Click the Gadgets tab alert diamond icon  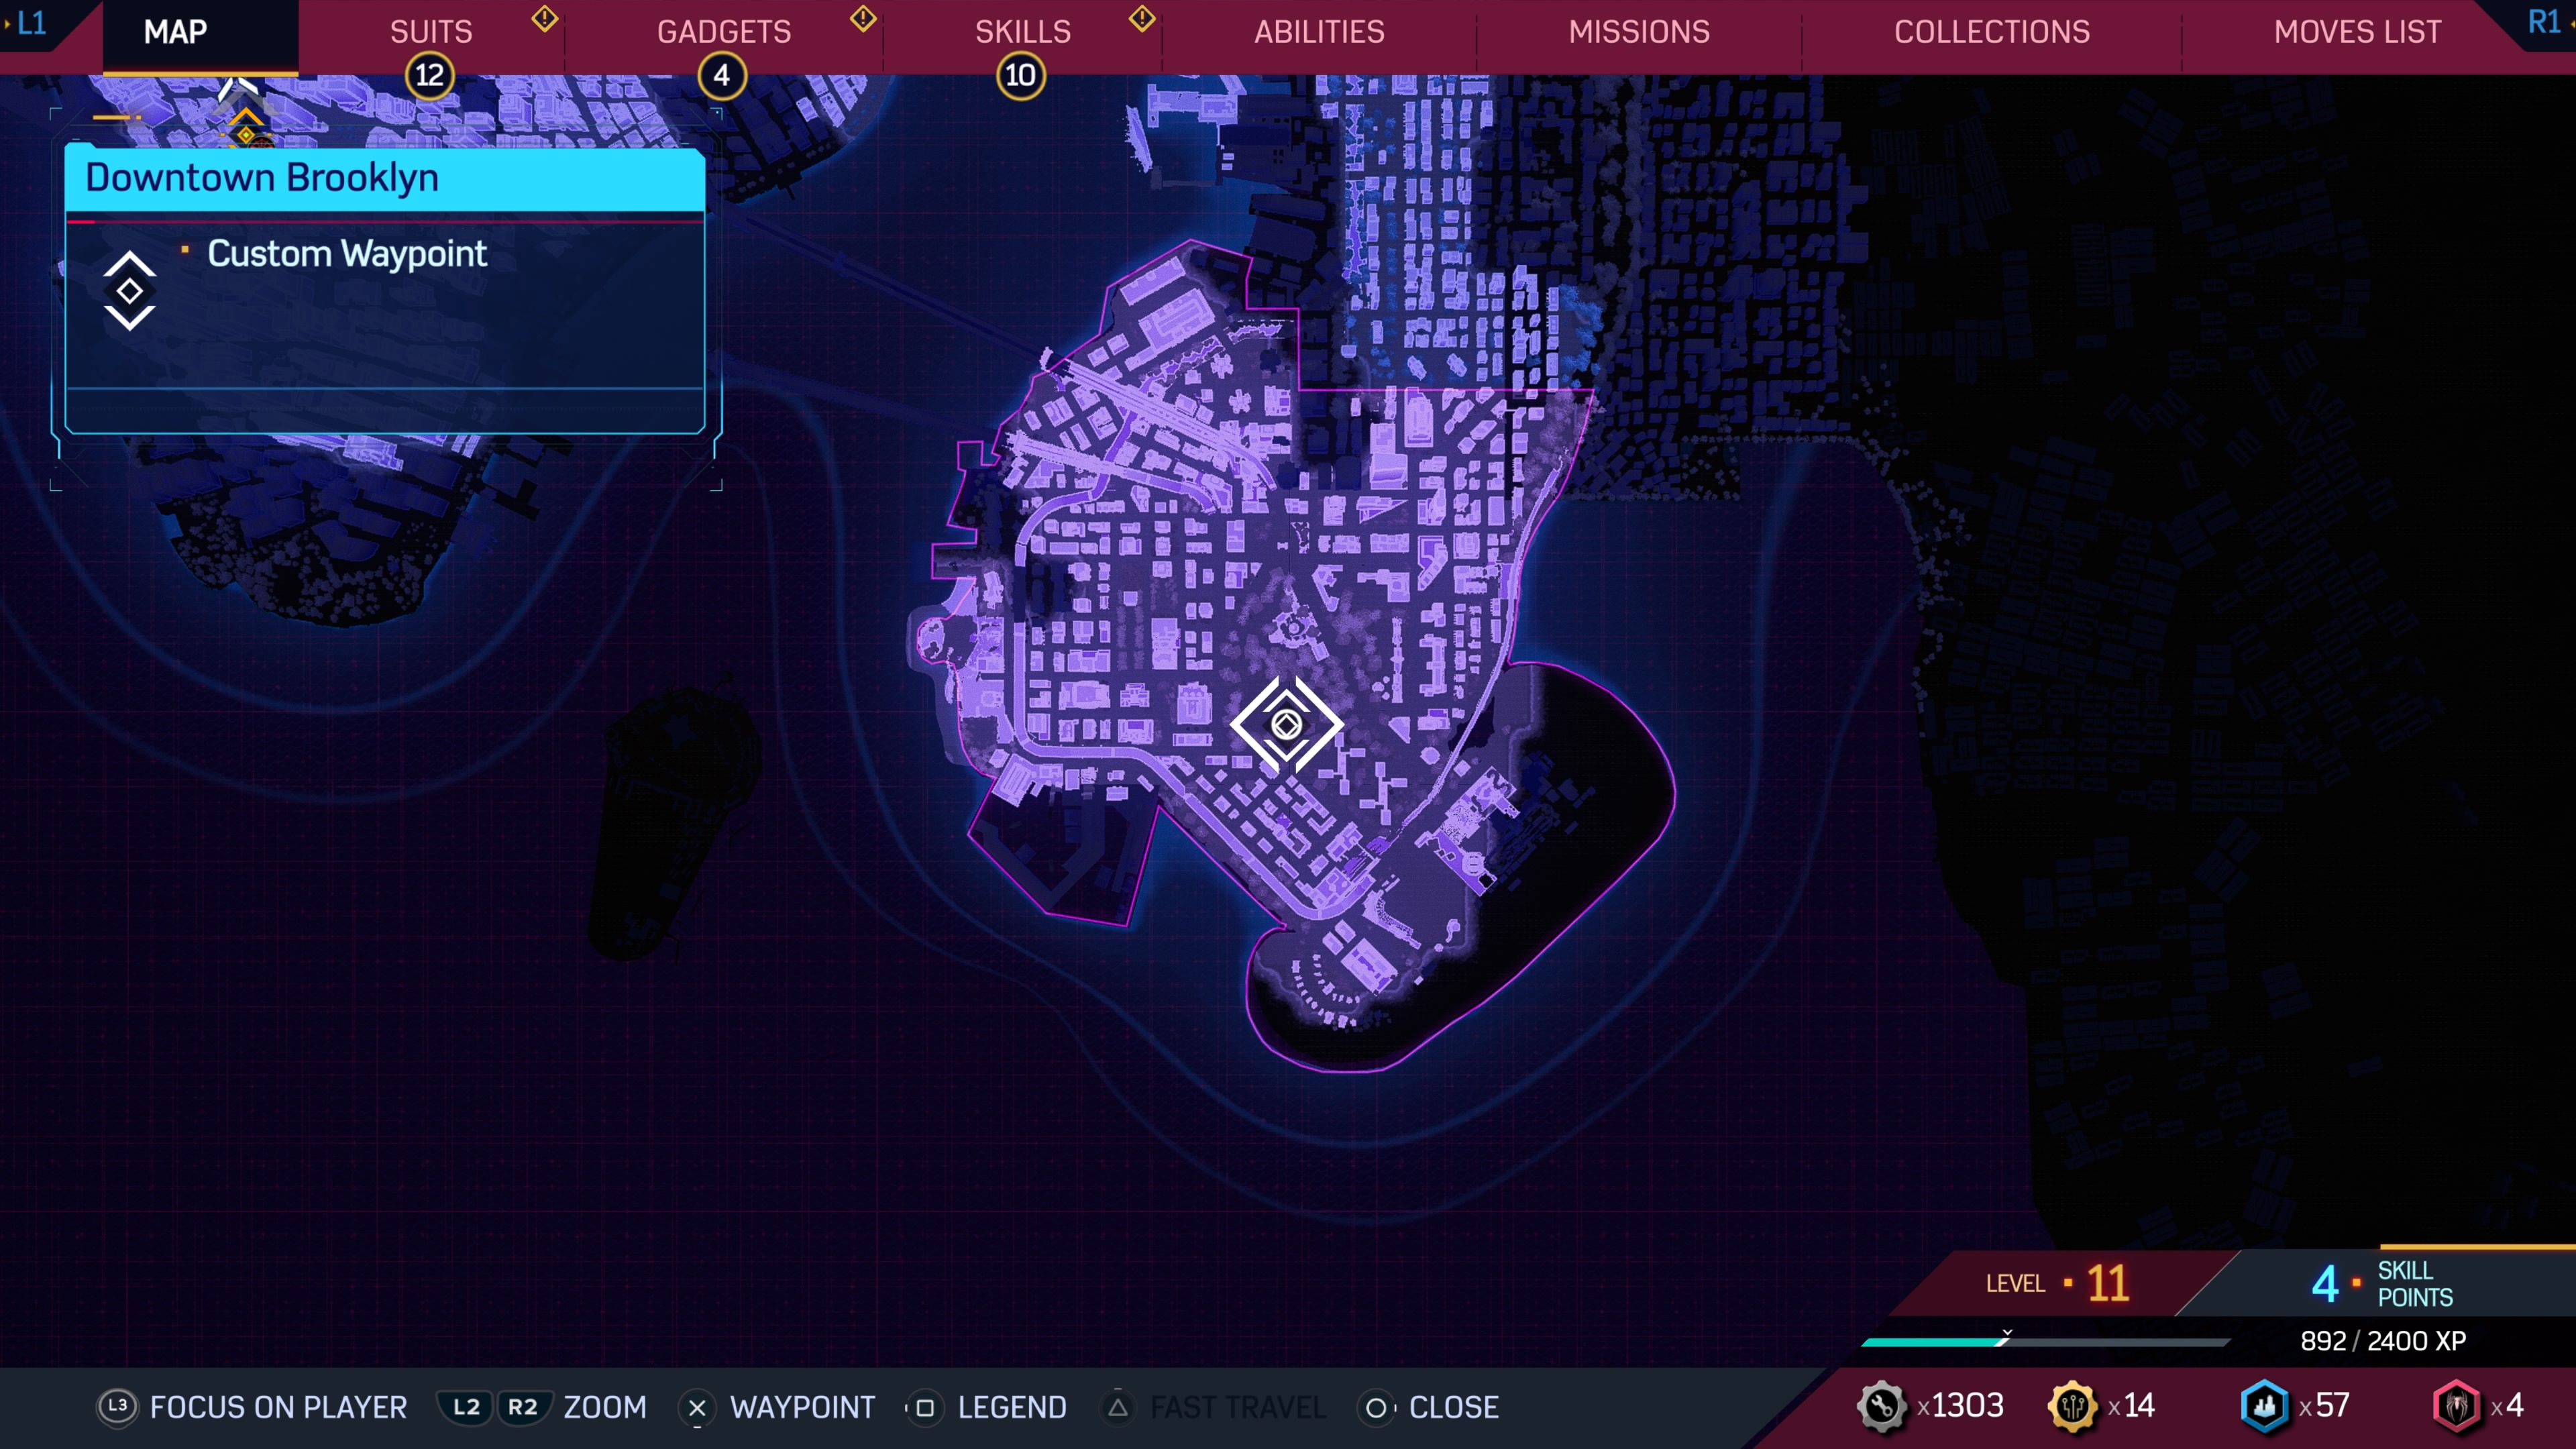863,18
